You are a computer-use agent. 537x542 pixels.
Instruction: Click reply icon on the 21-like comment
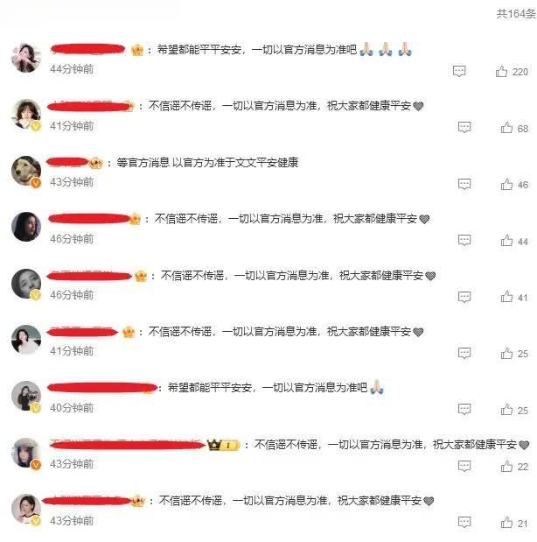[464, 522]
